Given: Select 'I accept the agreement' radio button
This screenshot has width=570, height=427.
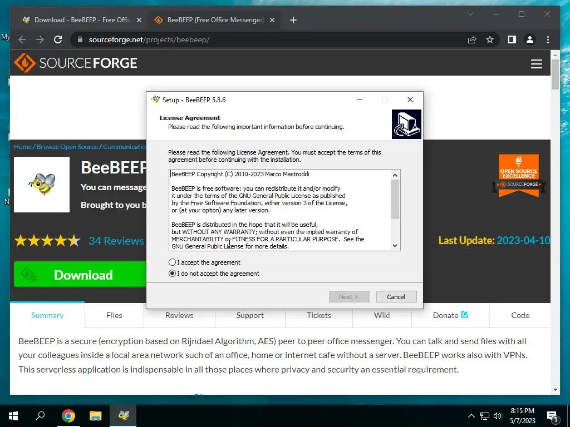Looking at the screenshot, I should point(173,262).
